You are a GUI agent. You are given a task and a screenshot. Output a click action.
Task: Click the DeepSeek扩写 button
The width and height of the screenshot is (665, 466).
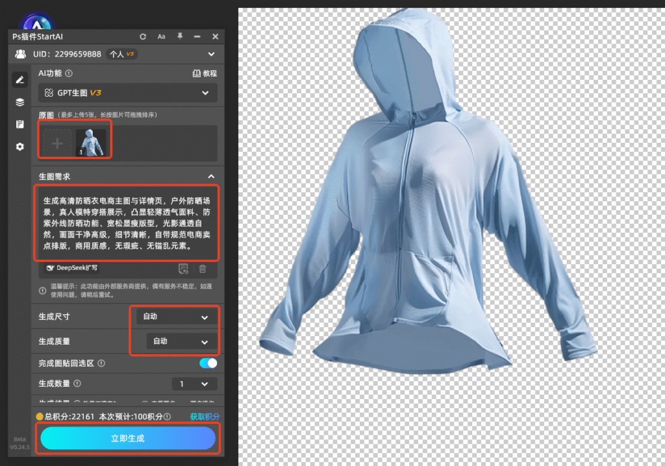72,268
